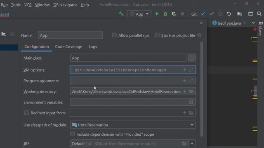Open the Tools menu

point(16,5)
